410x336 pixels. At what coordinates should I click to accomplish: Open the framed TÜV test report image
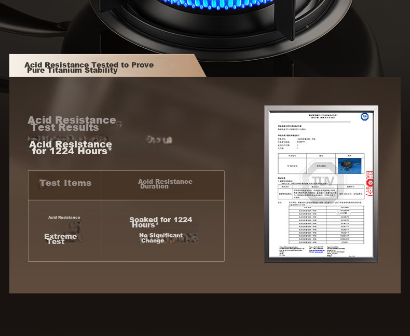click(x=321, y=184)
